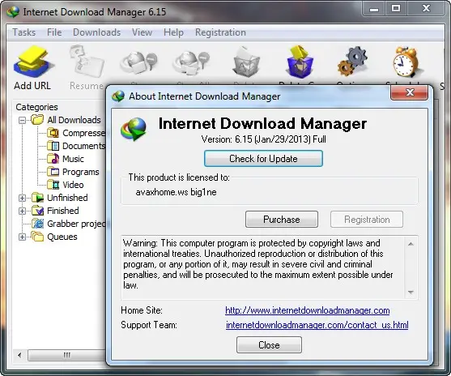Viewport: 451px width, 376px height.
Task: Select the Music category label
Action: pos(73,159)
